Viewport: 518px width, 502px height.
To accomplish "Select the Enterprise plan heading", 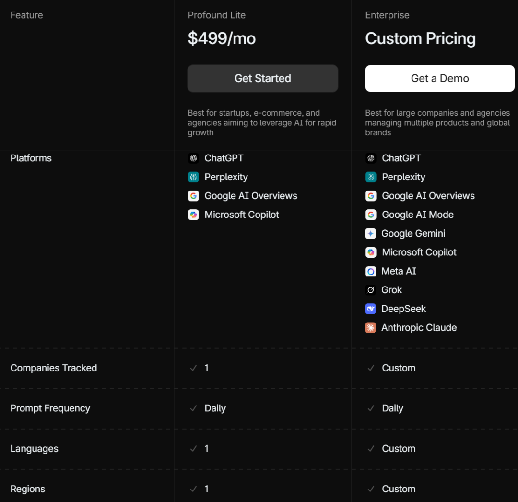I will [x=387, y=15].
